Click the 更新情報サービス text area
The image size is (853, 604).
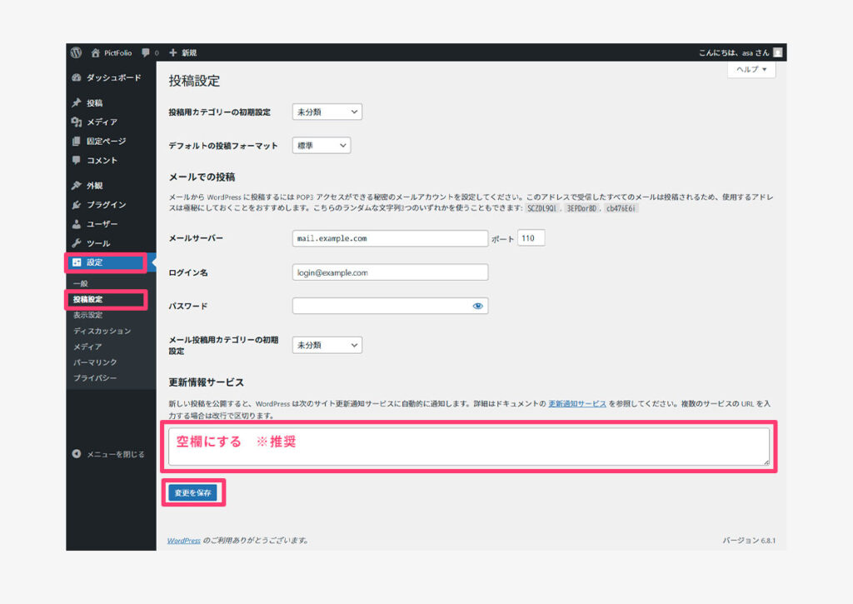tap(468, 447)
